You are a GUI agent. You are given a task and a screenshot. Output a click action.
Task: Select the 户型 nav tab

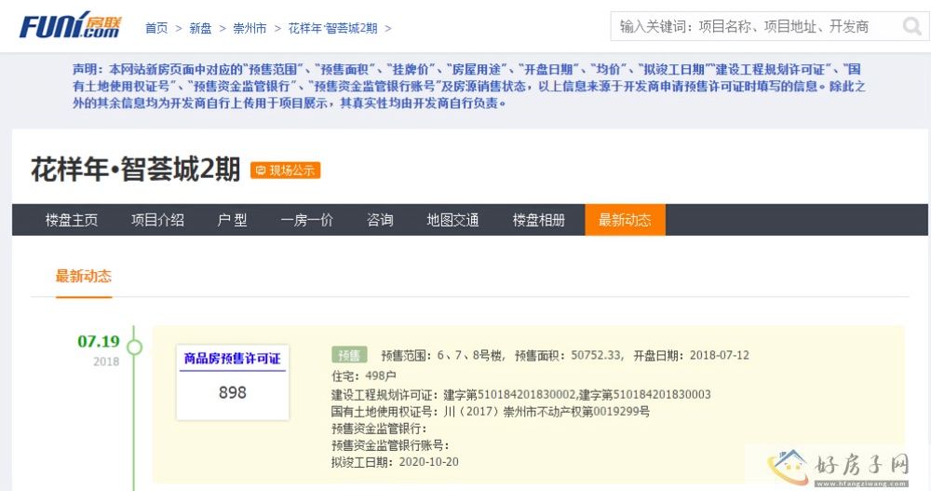point(232,221)
